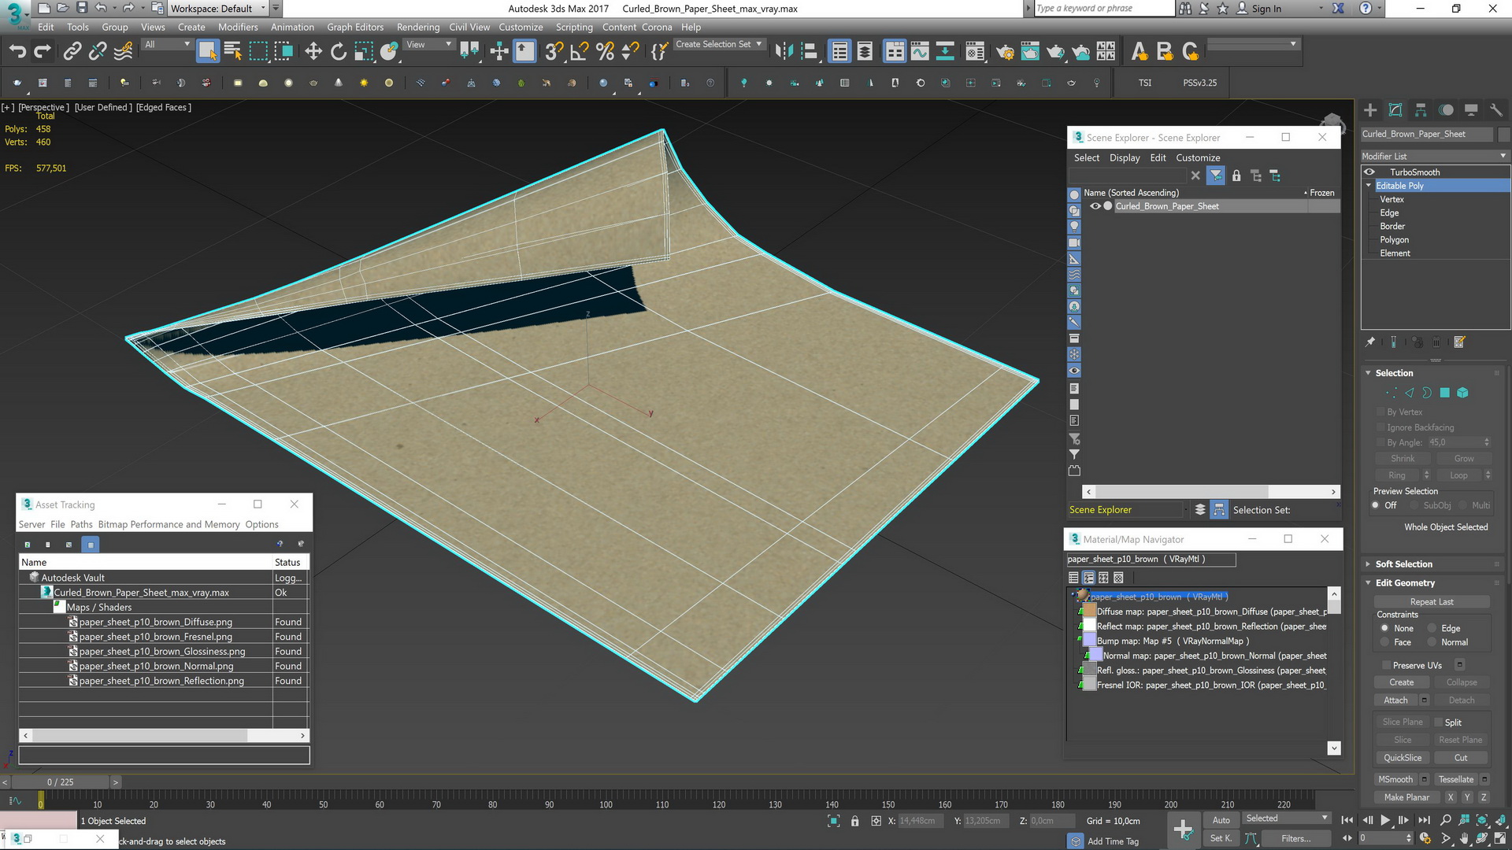Image resolution: width=1512 pixels, height=850 pixels.
Task: Expand the Soft Selection rollout
Action: pos(1403,564)
